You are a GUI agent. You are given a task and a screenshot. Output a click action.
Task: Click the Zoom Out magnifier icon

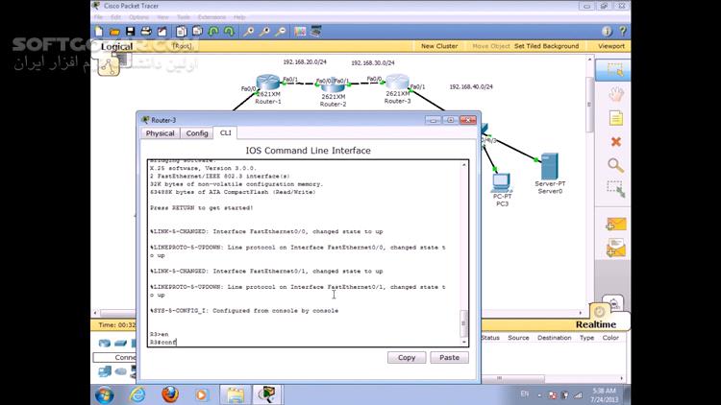coord(281,32)
